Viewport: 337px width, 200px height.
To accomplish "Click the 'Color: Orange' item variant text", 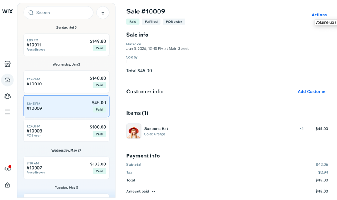I will click(x=155, y=134).
